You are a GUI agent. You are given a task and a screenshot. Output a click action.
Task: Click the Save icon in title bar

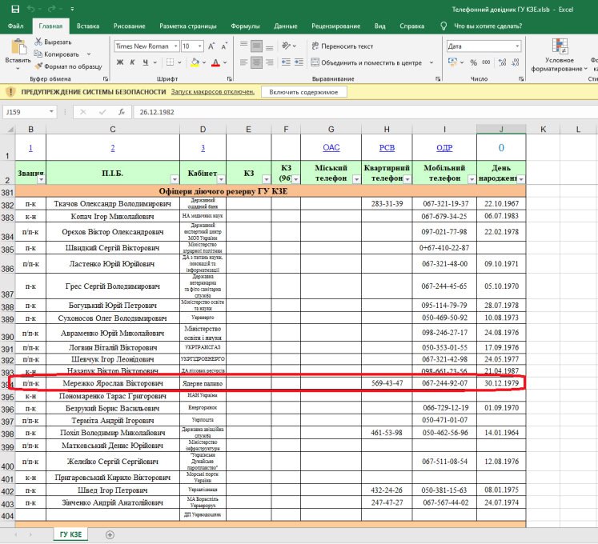pyautogui.click(x=14, y=9)
